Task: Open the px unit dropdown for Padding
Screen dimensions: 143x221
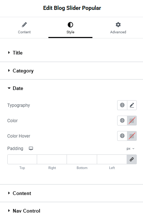Action: click(130, 149)
